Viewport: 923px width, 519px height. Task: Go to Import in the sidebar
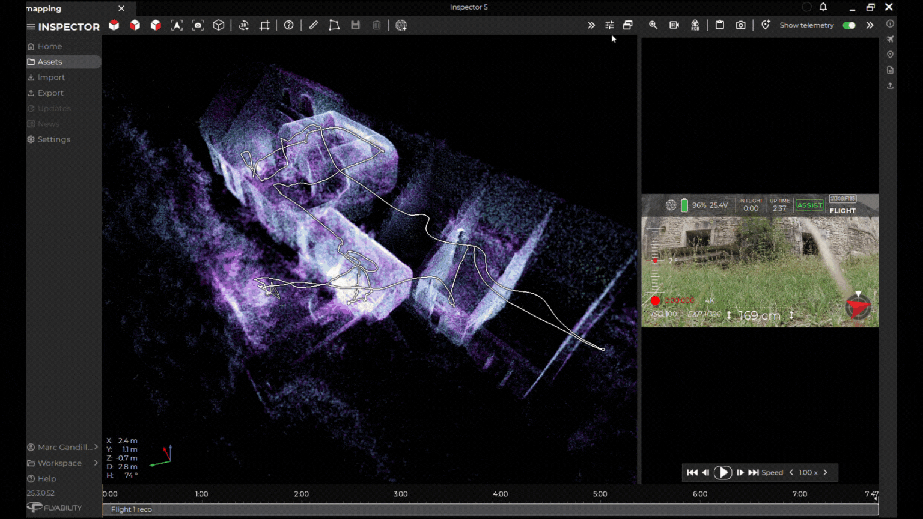(x=51, y=77)
